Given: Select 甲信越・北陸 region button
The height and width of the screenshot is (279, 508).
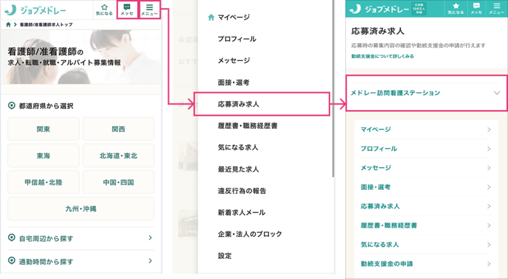Looking at the screenshot, I should (43, 182).
